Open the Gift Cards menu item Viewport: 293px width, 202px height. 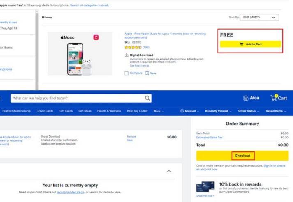(66, 111)
